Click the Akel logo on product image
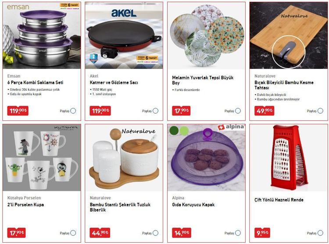 124,13
